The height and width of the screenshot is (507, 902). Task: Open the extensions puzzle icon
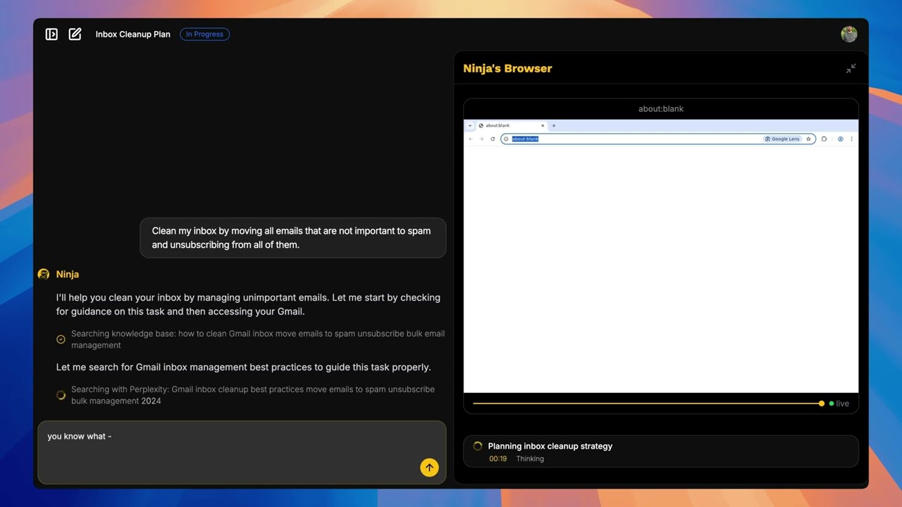coord(824,139)
